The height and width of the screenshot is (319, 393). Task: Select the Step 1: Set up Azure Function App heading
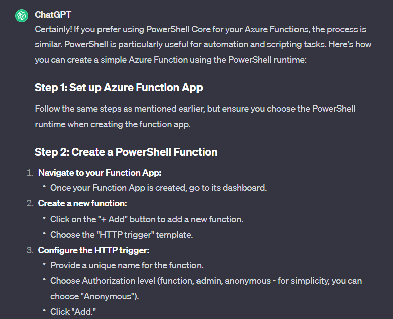pyautogui.click(x=119, y=88)
